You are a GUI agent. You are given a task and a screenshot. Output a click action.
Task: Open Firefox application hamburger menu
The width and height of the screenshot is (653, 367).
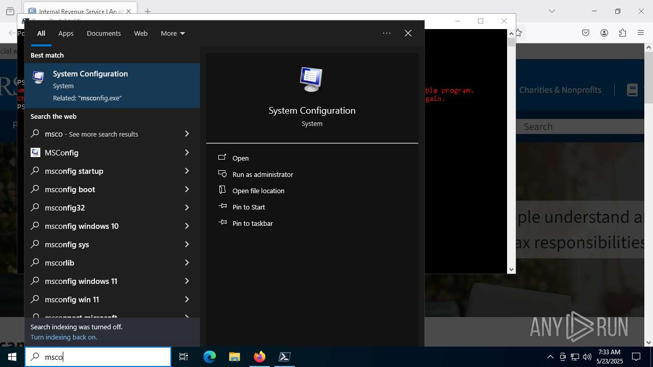pyautogui.click(x=641, y=33)
